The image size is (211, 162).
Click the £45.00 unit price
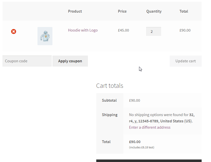pyautogui.click(x=123, y=30)
